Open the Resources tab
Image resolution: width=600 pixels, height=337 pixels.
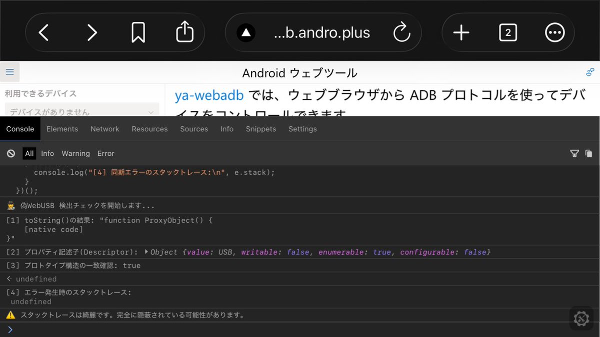click(x=149, y=129)
